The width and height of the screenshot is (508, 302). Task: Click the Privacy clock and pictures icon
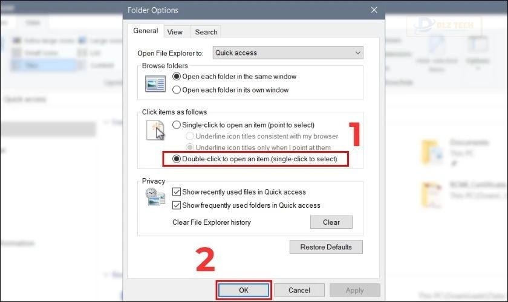tap(155, 197)
